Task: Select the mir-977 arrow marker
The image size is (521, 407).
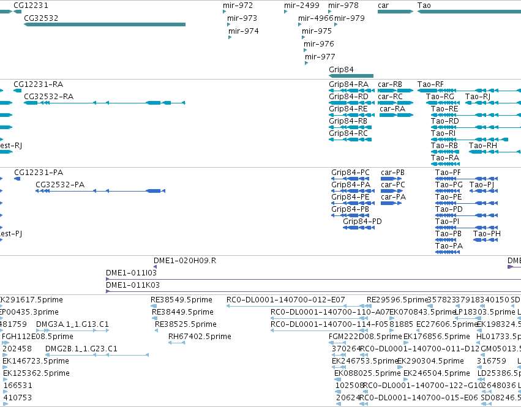Action: (306, 63)
